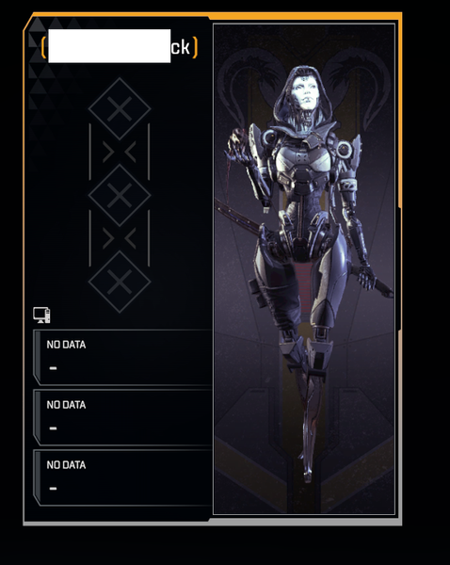Select the Ash legend portrait image
This screenshot has width=450, height=565.
tap(304, 269)
